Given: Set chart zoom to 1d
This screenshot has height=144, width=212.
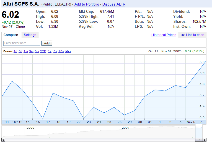Looking at the screenshot, I should pos(15,51).
